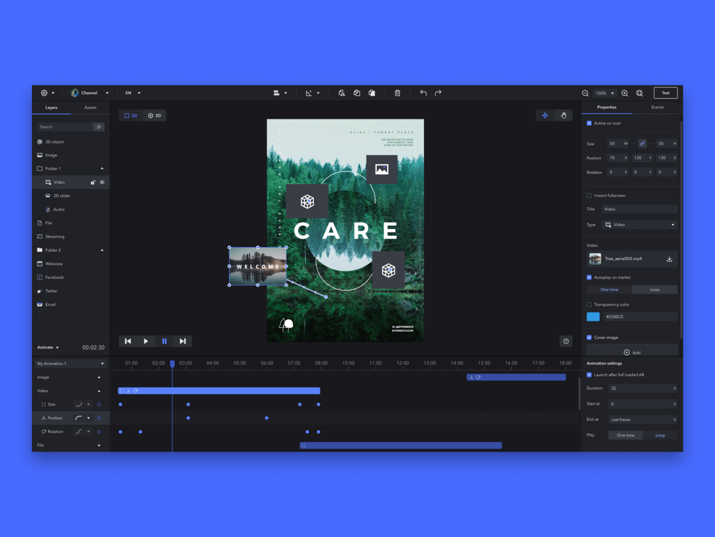Collapse Folder 1 in layers
Viewport: 715px width, 537px height.
coord(102,169)
